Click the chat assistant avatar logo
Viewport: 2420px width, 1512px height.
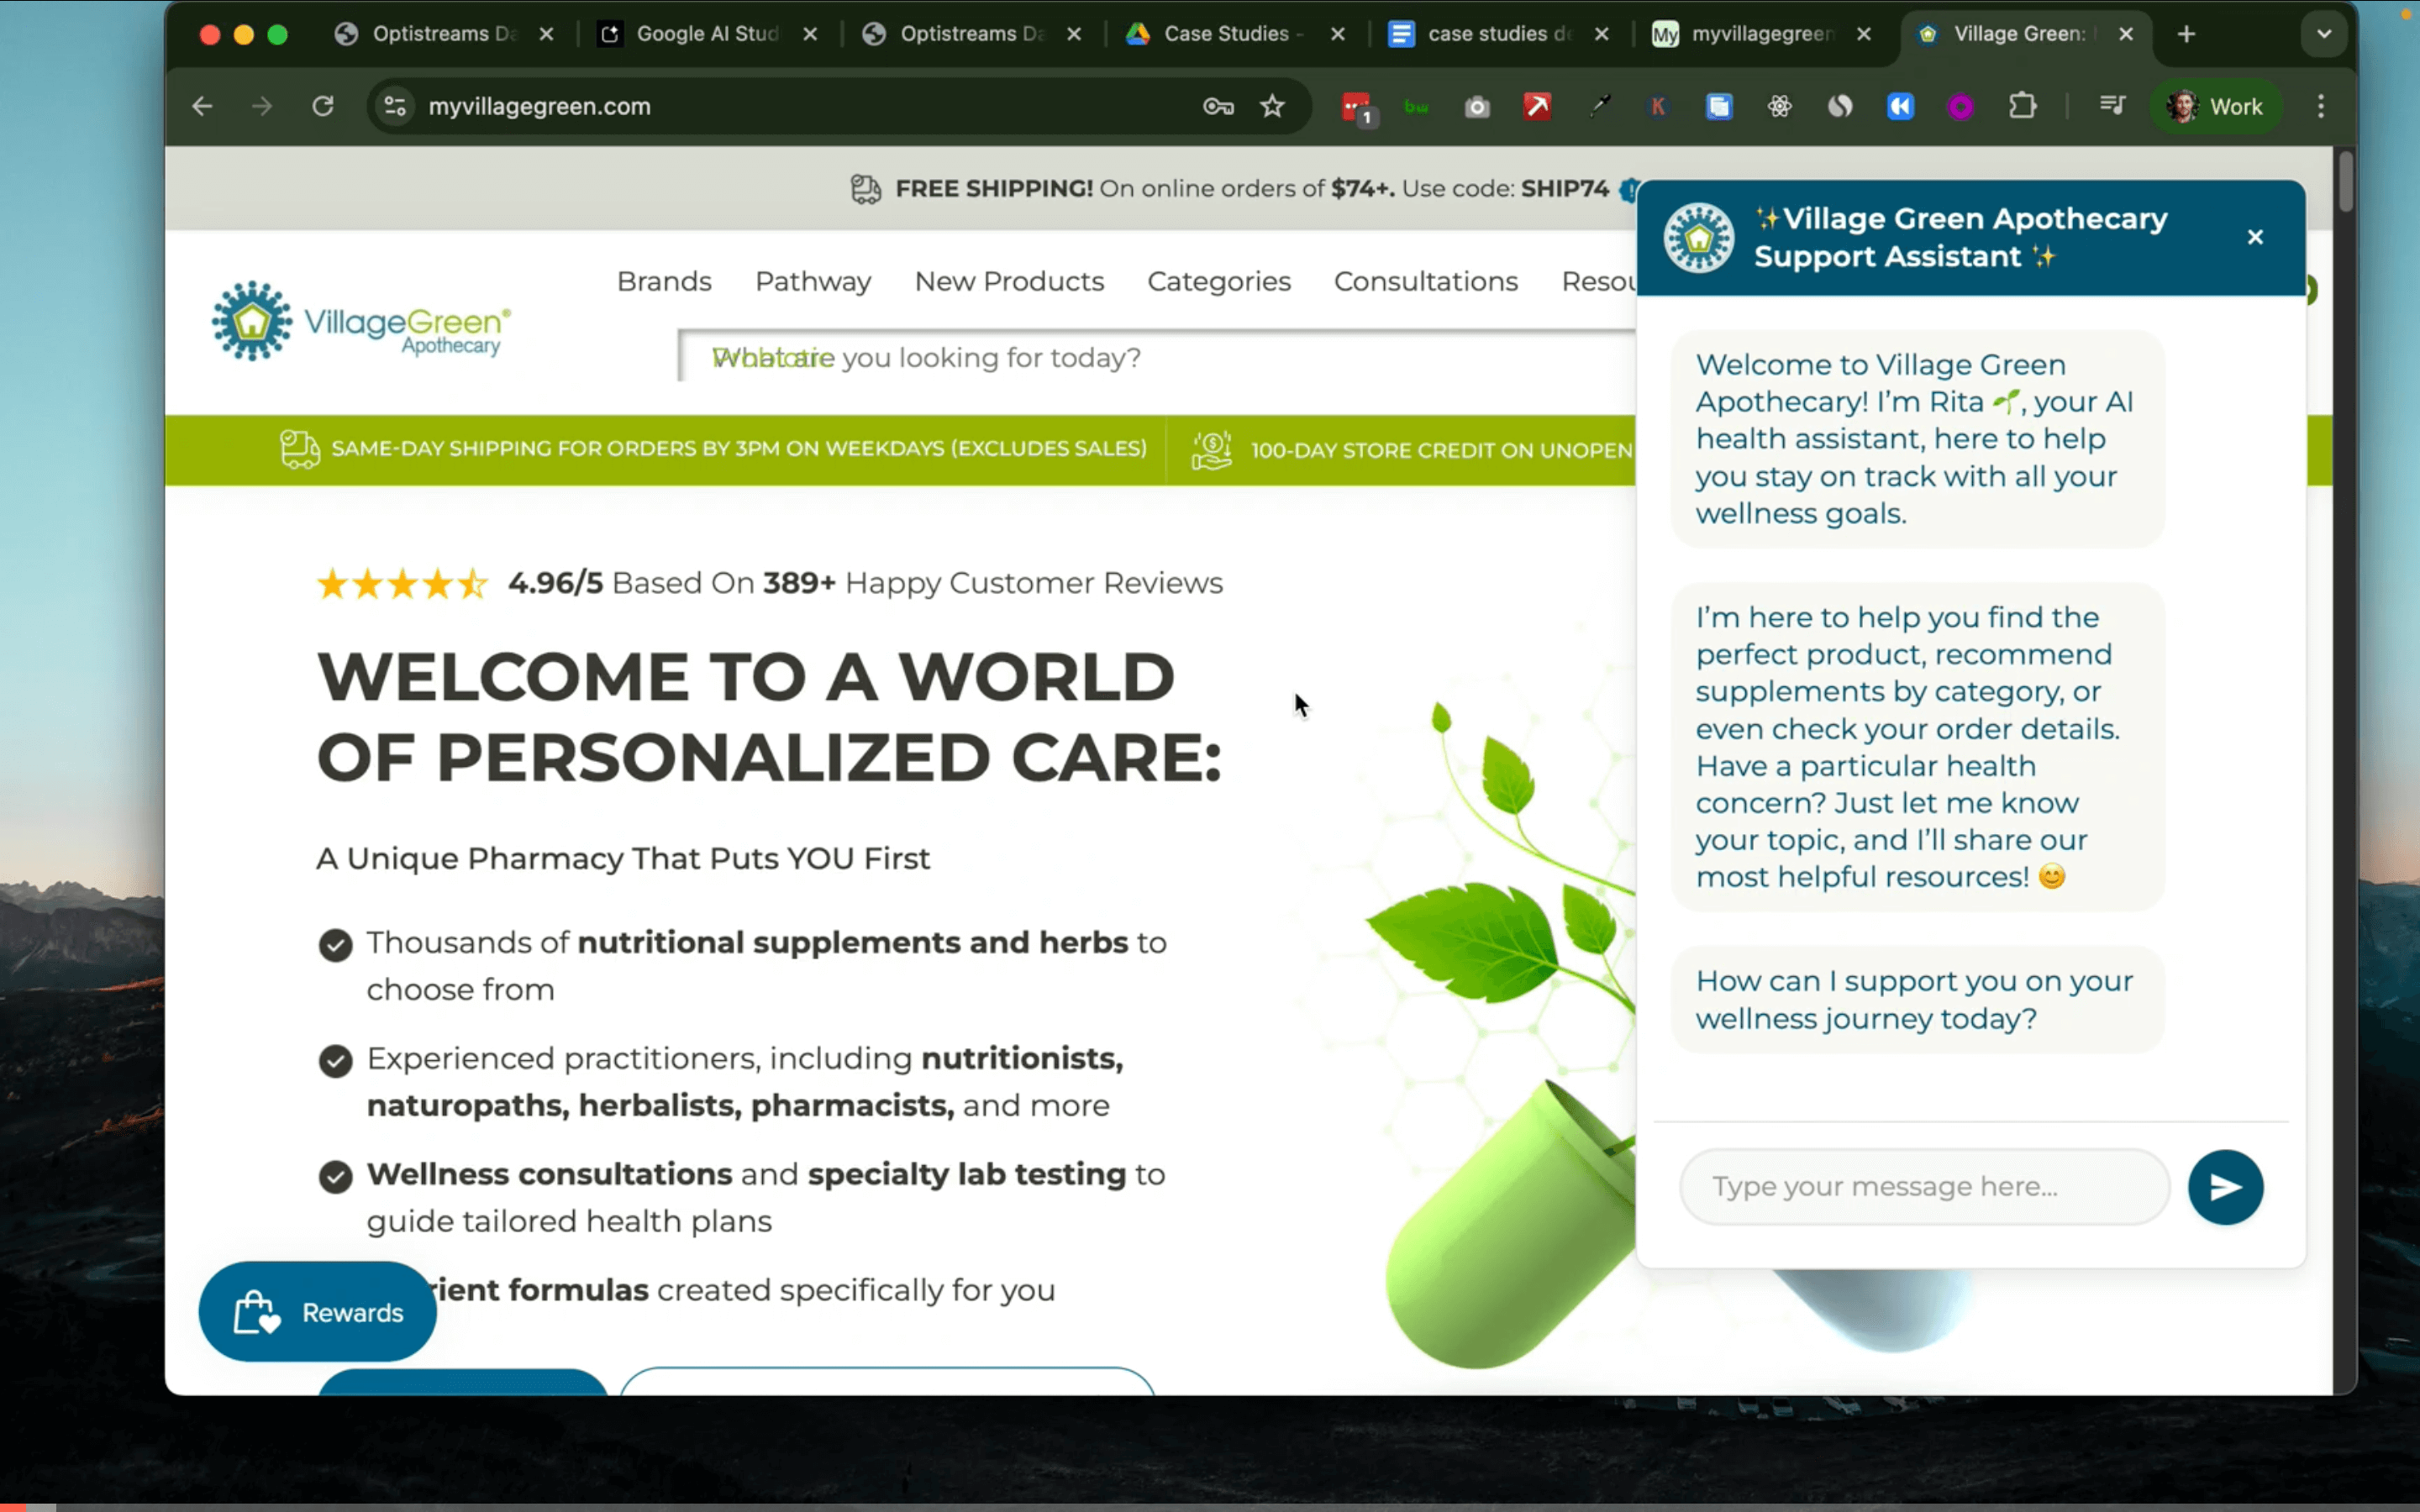pos(1698,238)
